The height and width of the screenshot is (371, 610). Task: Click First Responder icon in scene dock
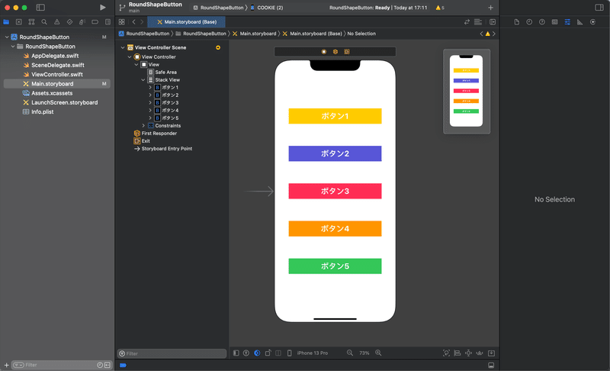click(x=335, y=51)
